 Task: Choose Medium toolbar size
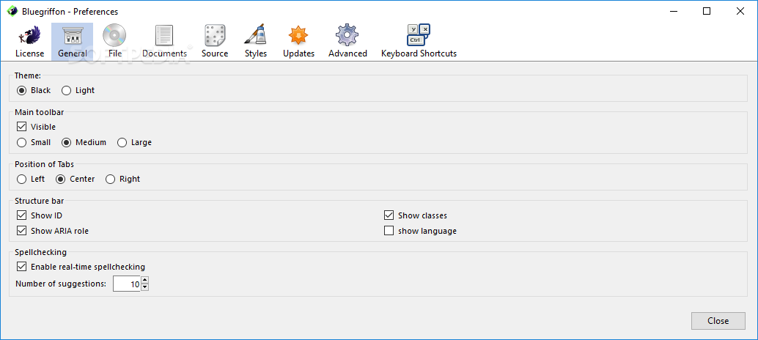coord(66,142)
